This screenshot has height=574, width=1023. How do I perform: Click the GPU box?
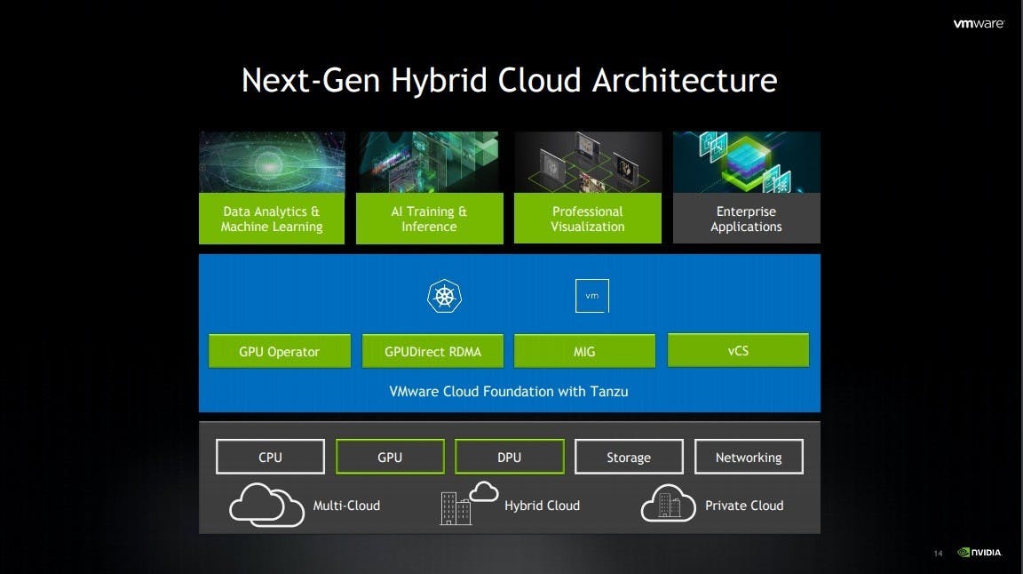coord(390,457)
